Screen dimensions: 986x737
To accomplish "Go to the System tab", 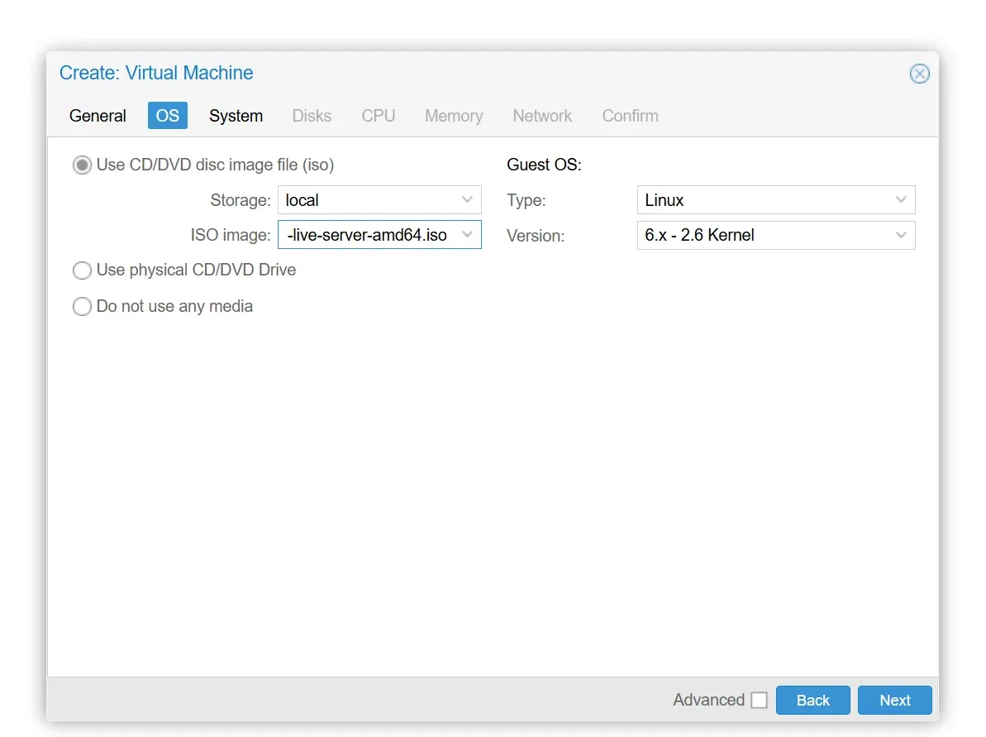I will coord(236,116).
